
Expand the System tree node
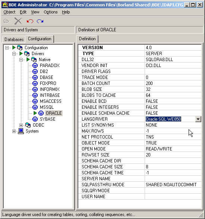tap(14, 131)
